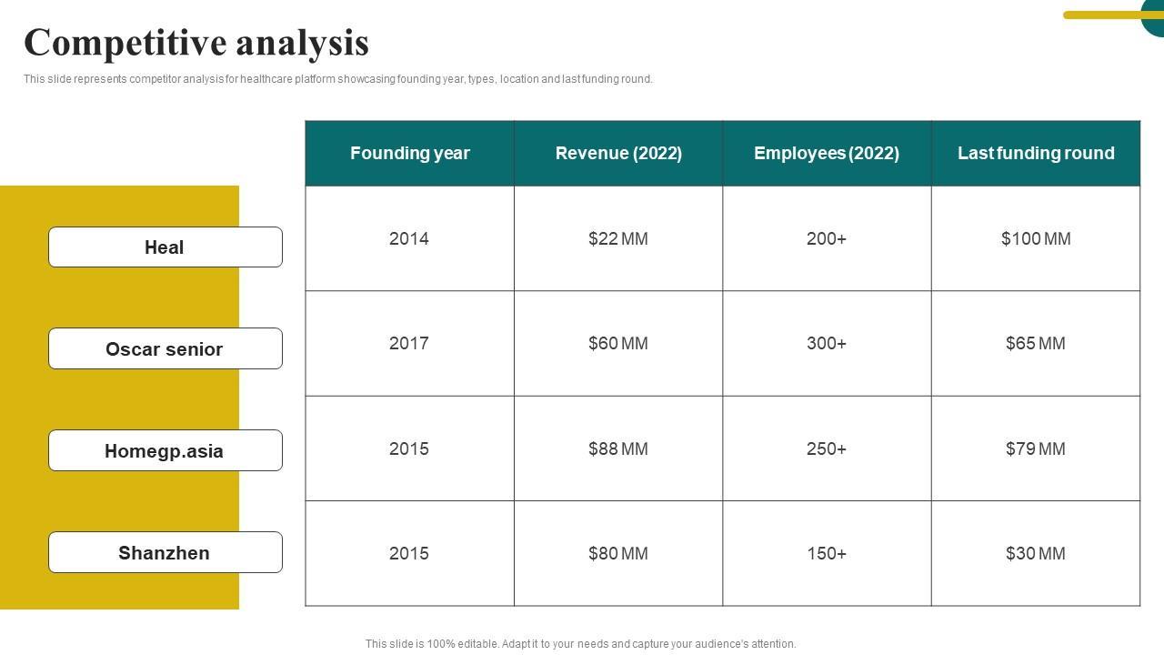Click the slide description subtitle text
Image resolution: width=1164 pixels, height=655 pixels.
click(x=338, y=79)
